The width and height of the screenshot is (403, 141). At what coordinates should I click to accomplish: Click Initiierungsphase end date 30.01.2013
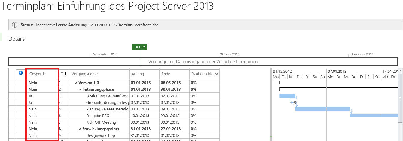click(171, 90)
